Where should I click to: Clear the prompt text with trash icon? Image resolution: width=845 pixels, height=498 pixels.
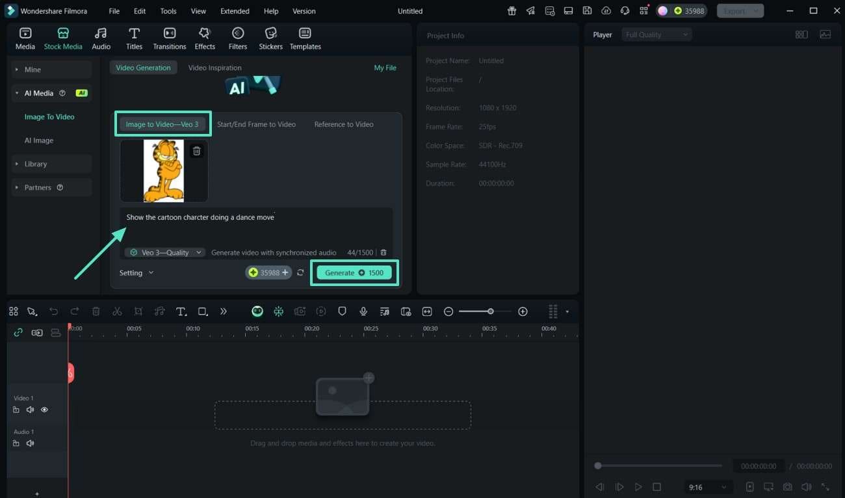tap(383, 252)
